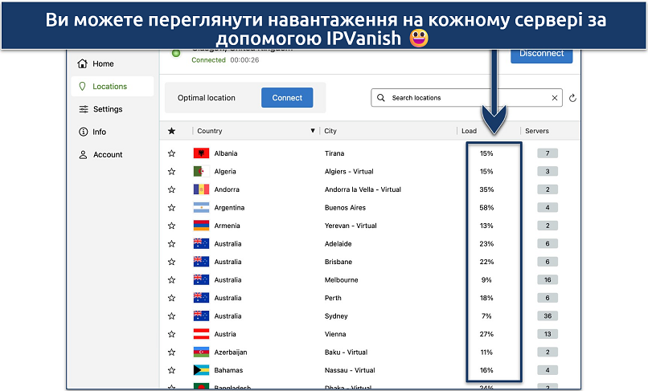Viewport: 648px width, 391px height.
Task: Favorite the Austria Vienna server
Action: tap(171, 334)
